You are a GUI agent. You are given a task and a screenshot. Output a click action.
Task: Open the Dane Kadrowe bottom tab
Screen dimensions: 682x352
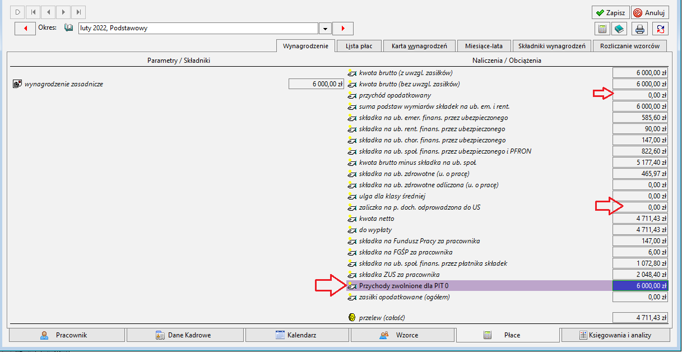pyautogui.click(x=185, y=335)
